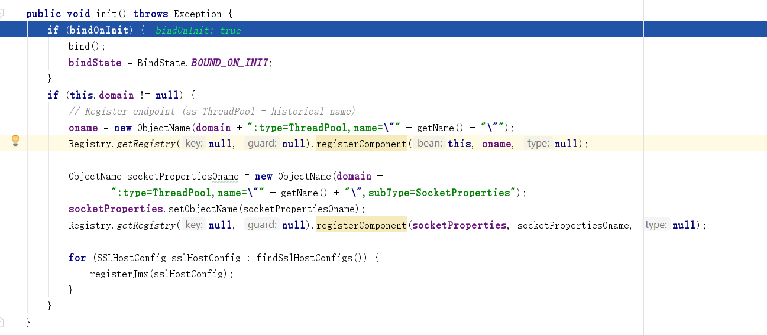Click socketPropertiesOname in the ObjectName declaration
The image size is (767, 335).
[x=183, y=176]
